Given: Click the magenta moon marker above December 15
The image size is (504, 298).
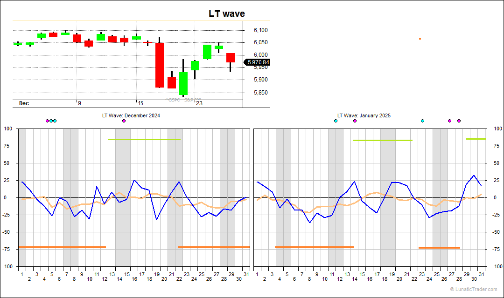Looking at the screenshot, I should [124, 120].
